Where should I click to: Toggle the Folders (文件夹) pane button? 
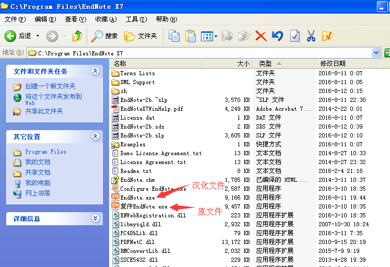(140, 36)
